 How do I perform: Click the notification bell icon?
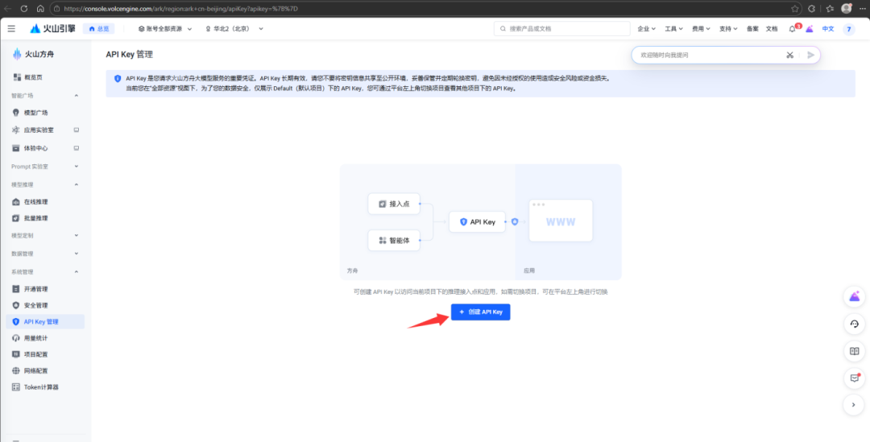point(793,29)
